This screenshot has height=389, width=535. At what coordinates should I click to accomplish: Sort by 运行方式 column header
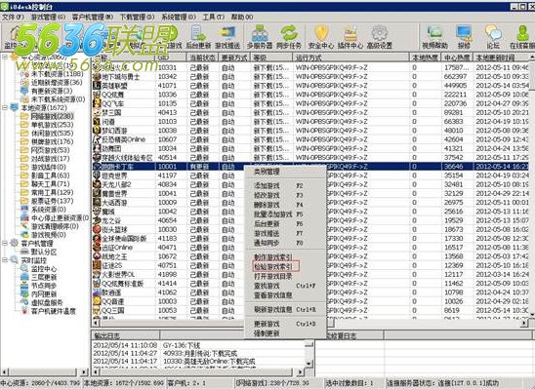(x=350, y=58)
